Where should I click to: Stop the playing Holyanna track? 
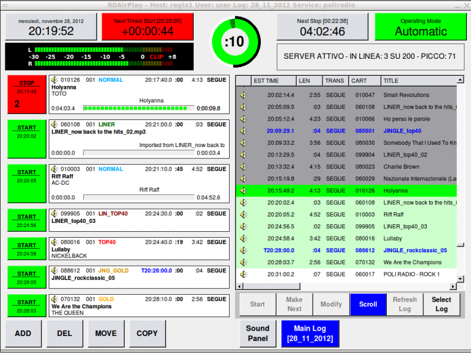click(x=26, y=94)
